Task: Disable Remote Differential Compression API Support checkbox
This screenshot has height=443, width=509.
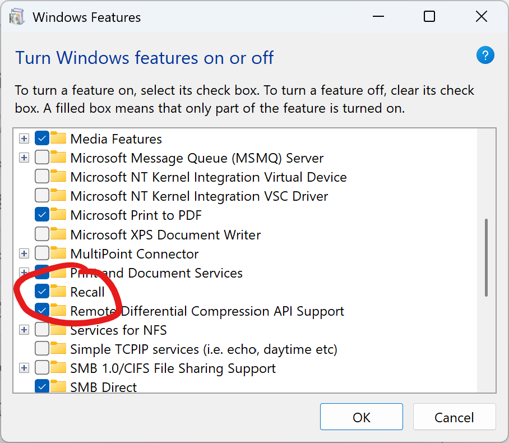Action: (42, 311)
